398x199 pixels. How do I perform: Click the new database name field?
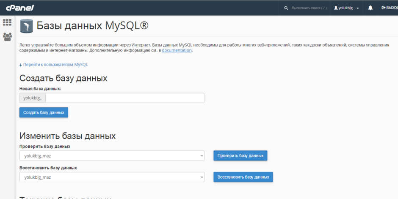[x=124, y=98]
